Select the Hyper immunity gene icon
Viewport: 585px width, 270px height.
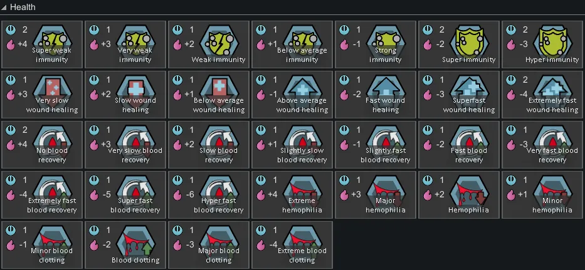552,40
